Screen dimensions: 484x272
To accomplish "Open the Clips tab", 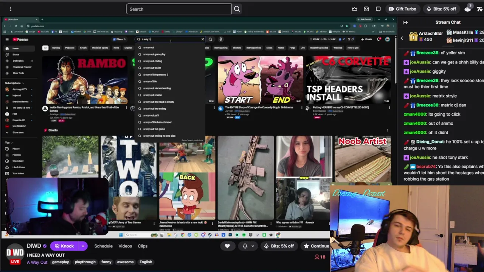I will [143, 246].
